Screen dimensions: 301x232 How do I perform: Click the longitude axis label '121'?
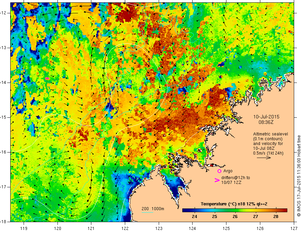(x=91, y=228)
